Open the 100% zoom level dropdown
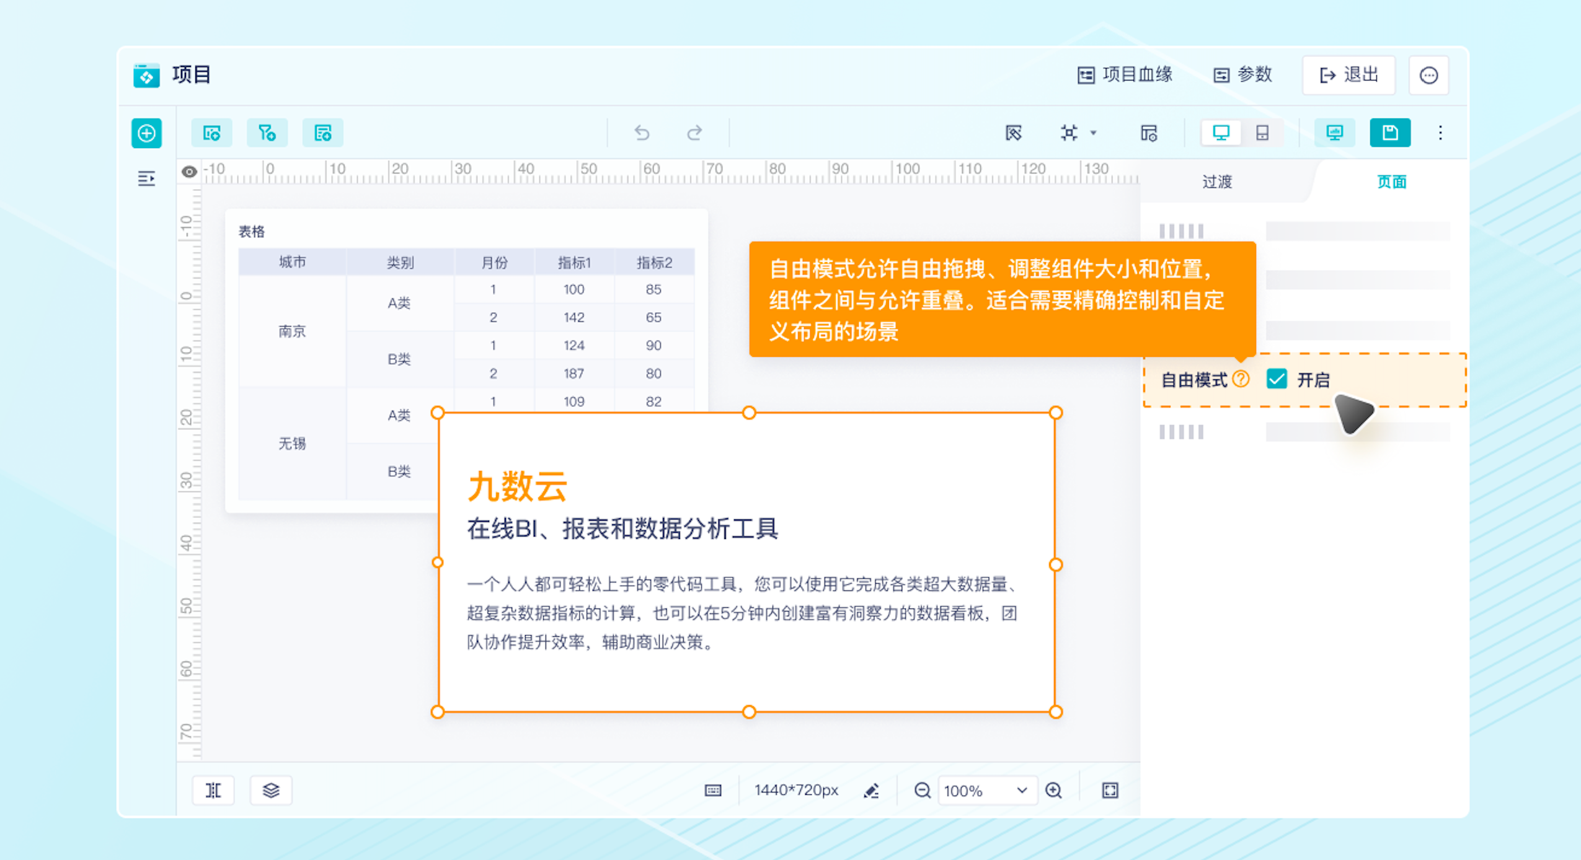The width and height of the screenshot is (1581, 860). point(988,790)
